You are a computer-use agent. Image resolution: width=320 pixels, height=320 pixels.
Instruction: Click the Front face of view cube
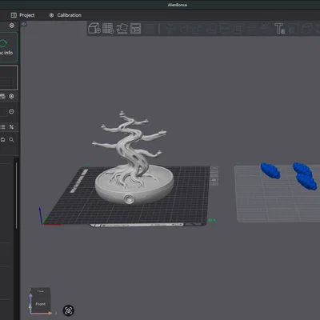coord(41,304)
